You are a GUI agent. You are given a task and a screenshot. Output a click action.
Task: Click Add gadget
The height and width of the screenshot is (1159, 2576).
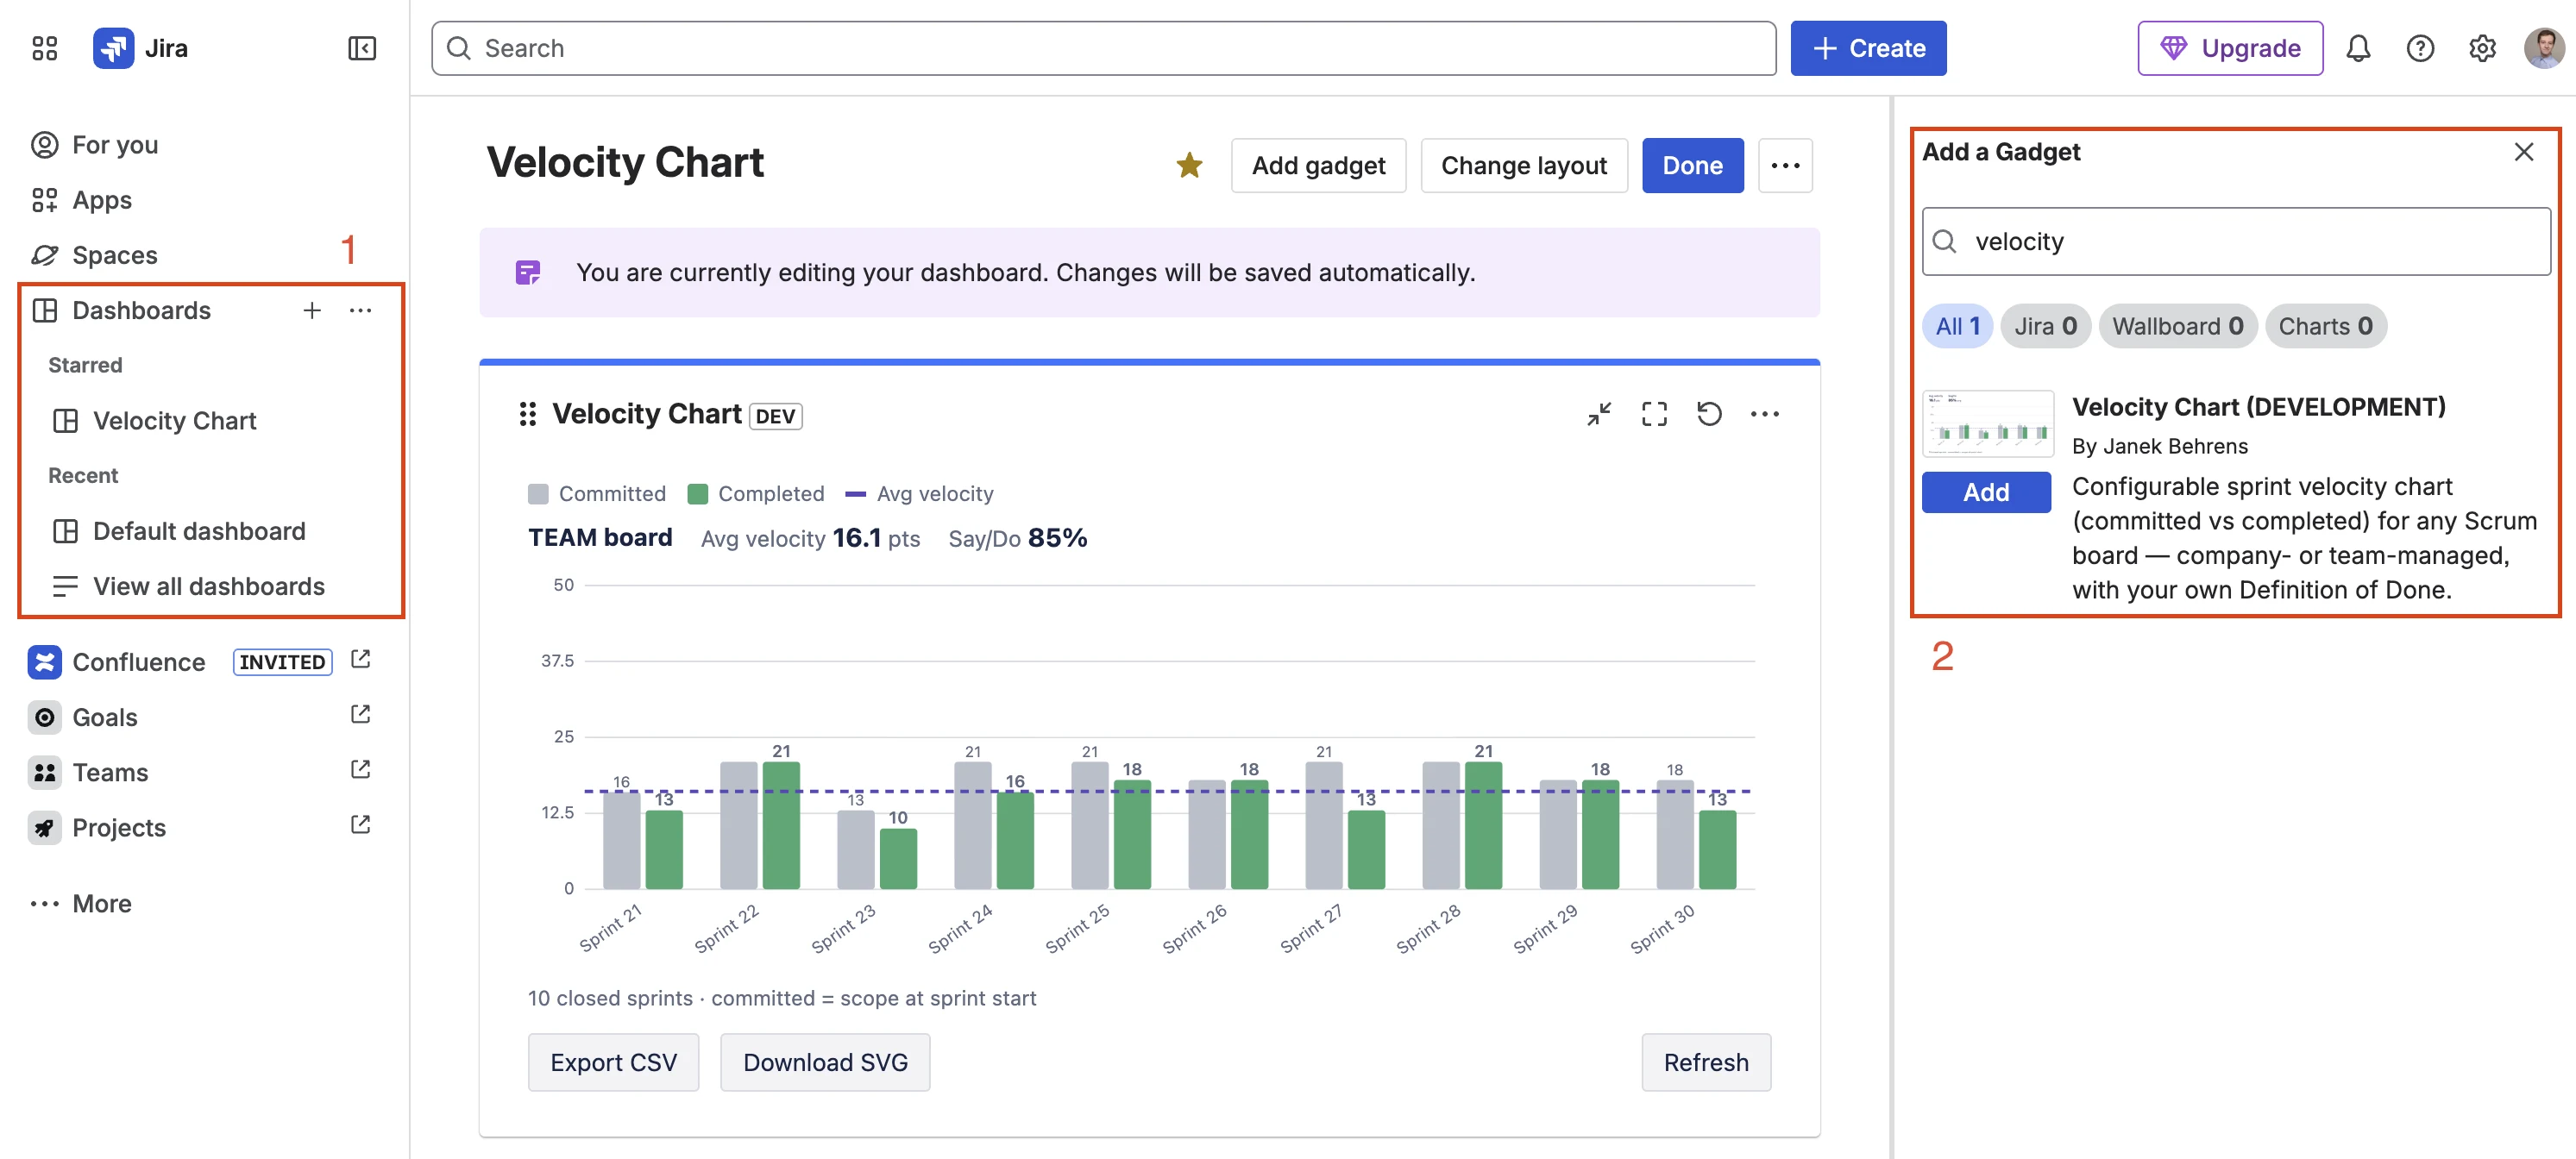[1318, 165]
